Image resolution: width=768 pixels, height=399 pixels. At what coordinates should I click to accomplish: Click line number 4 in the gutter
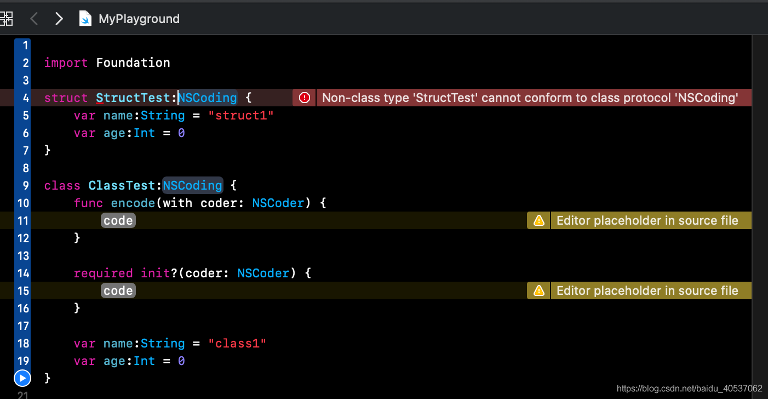(26, 98)
